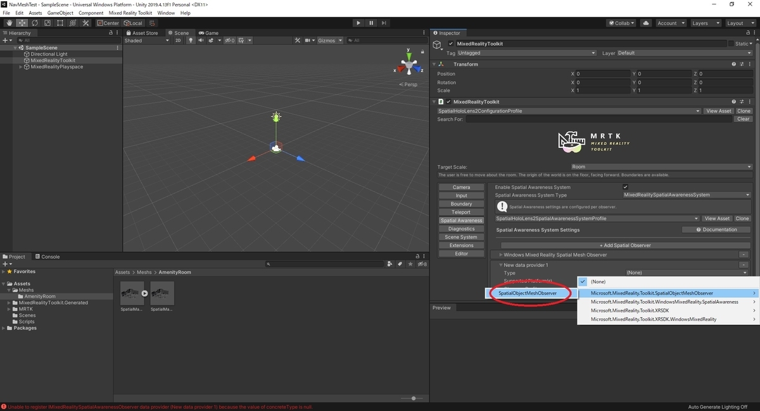This screenshot has height=411, width=760.
Task: Open the GameObject menu
Action: coord(60,13)
